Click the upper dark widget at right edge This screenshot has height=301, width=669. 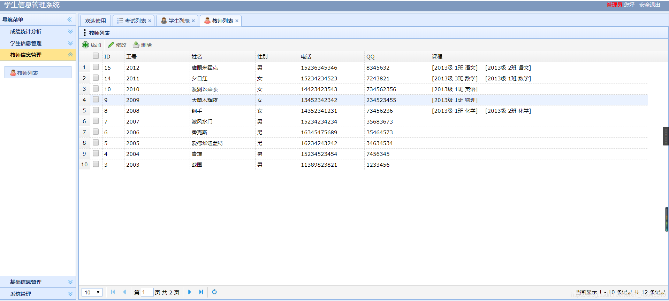click(666, 136)
